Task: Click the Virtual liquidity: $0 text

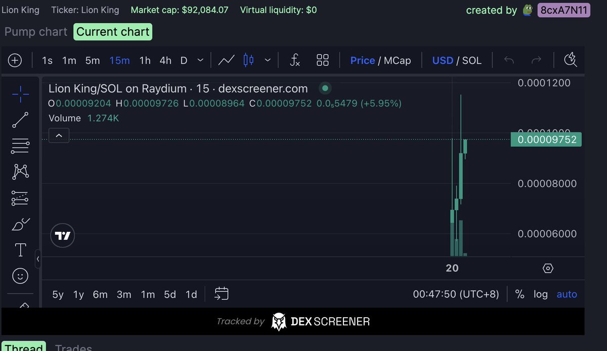Action: (278, 10)
